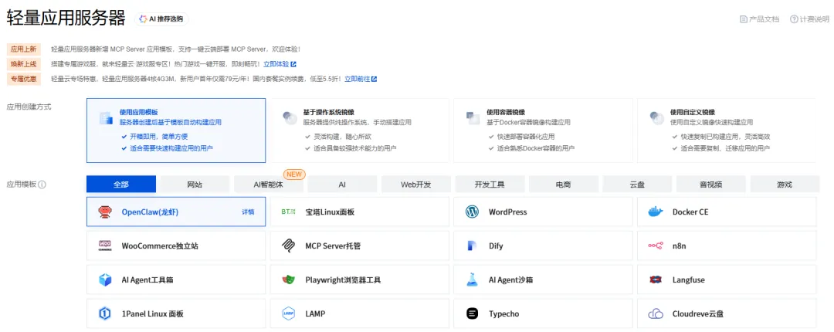The height and width of the screenshot is (332, 834).
Task: Click the external-link icon after 立即前往
Action: pos(374,79)
